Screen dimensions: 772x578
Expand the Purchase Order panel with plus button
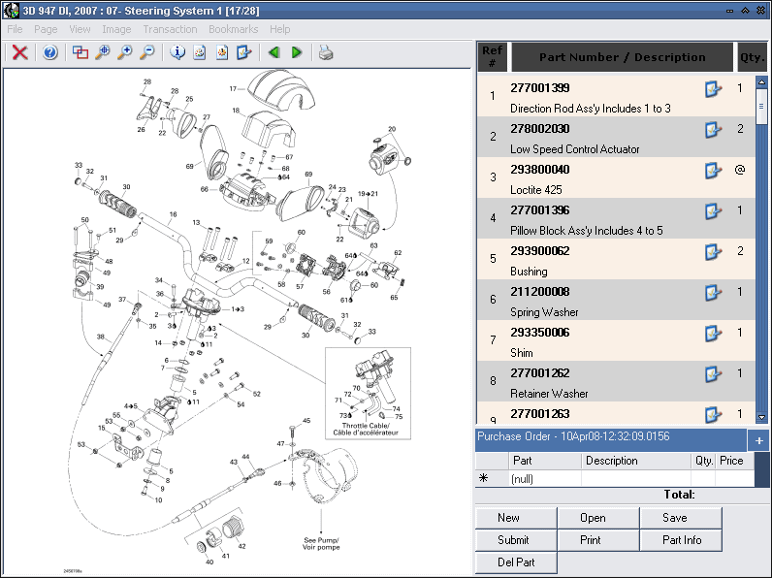(x=758, y=440)
